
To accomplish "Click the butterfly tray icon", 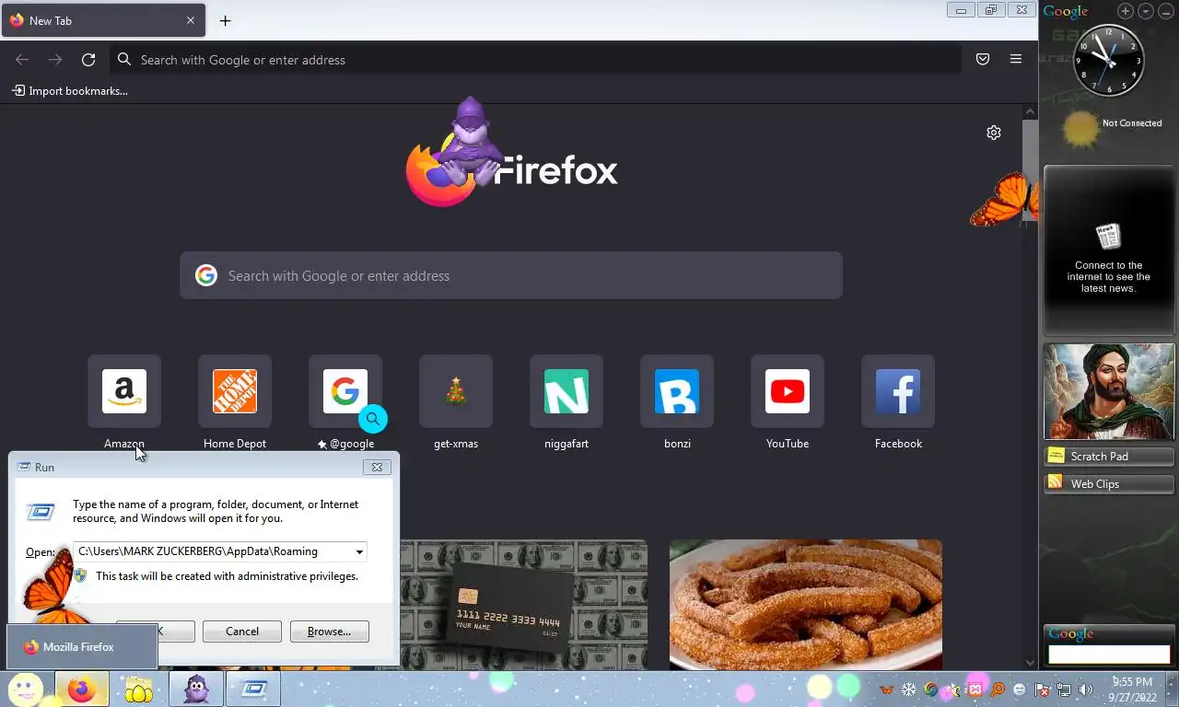I will pyautogui.click(x=887, y=690).
